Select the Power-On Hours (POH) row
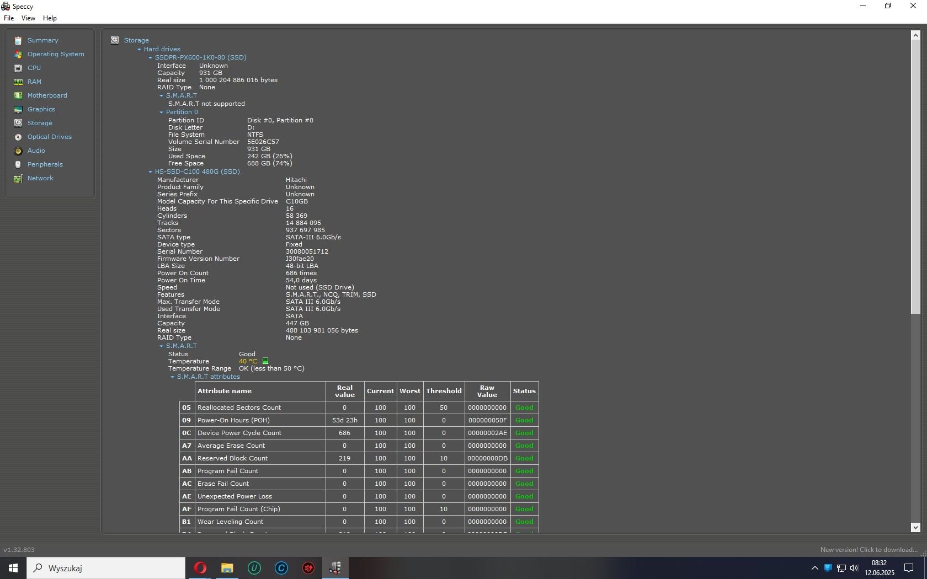The image size is (927, 579). click(x=359, y=420)
